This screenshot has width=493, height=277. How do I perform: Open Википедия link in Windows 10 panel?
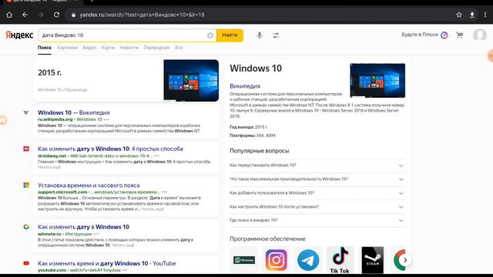245,86
